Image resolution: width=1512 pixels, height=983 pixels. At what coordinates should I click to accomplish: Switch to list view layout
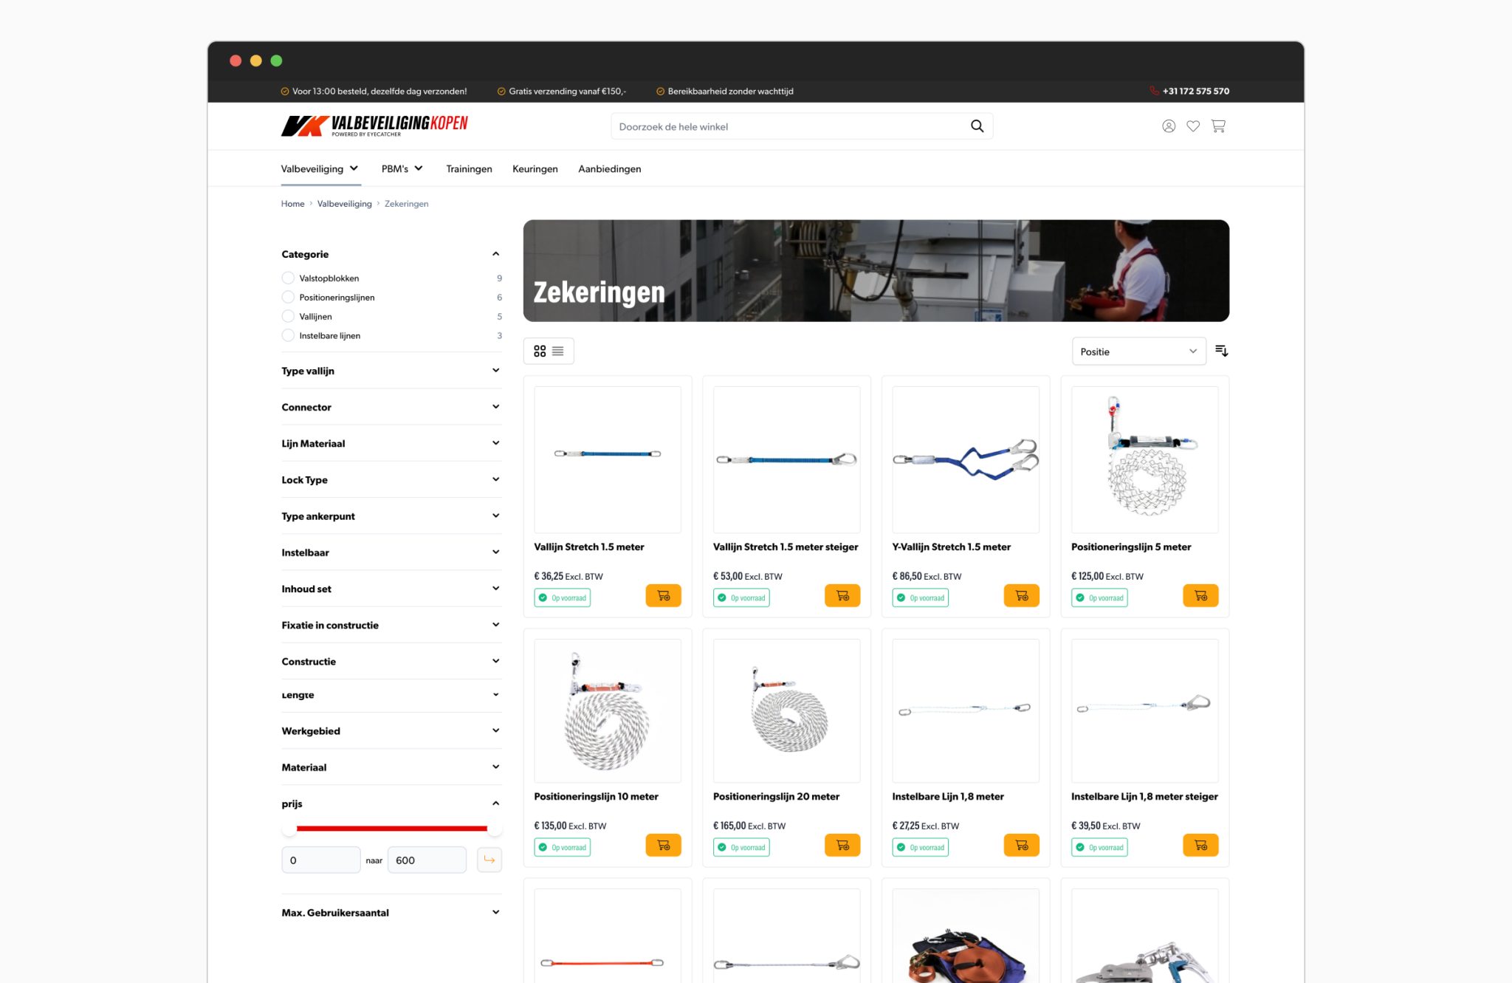pyautogui.click(x=558, y=352)
